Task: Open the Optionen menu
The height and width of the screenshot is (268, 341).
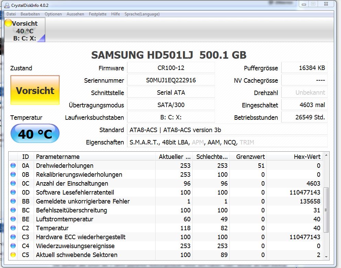Action: pyautogui.click(x=53, y=14)
